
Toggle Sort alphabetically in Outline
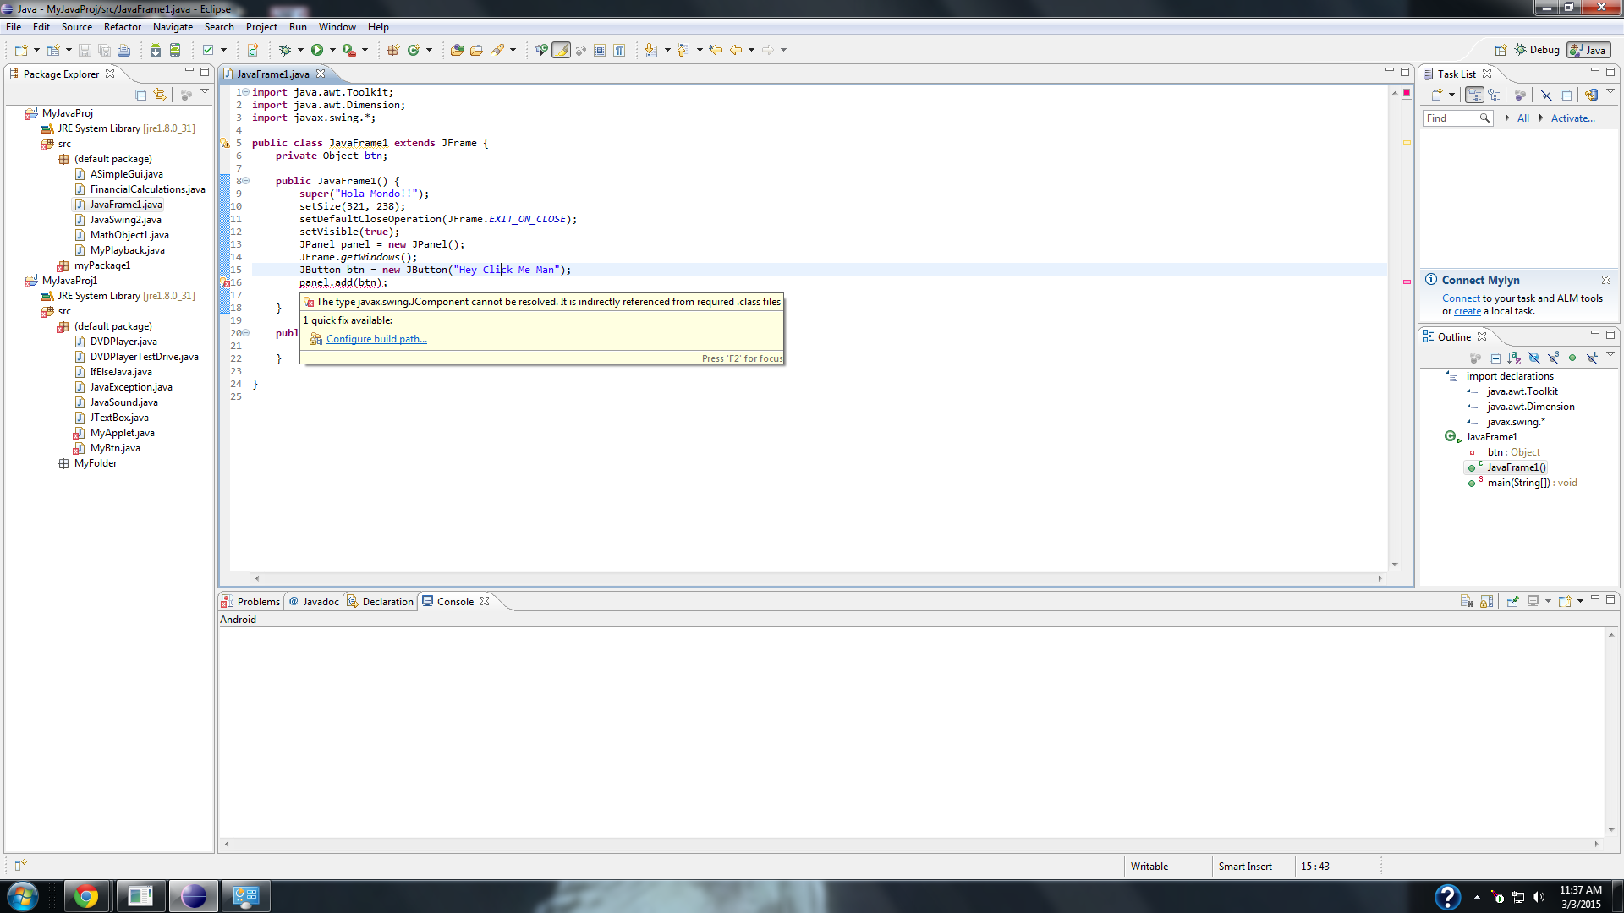coord(1514,358)
